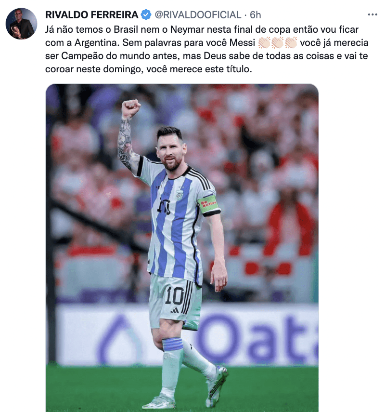Click the blue verified checkmark badge
The image size is (385, 412).
tap(146, 15)
